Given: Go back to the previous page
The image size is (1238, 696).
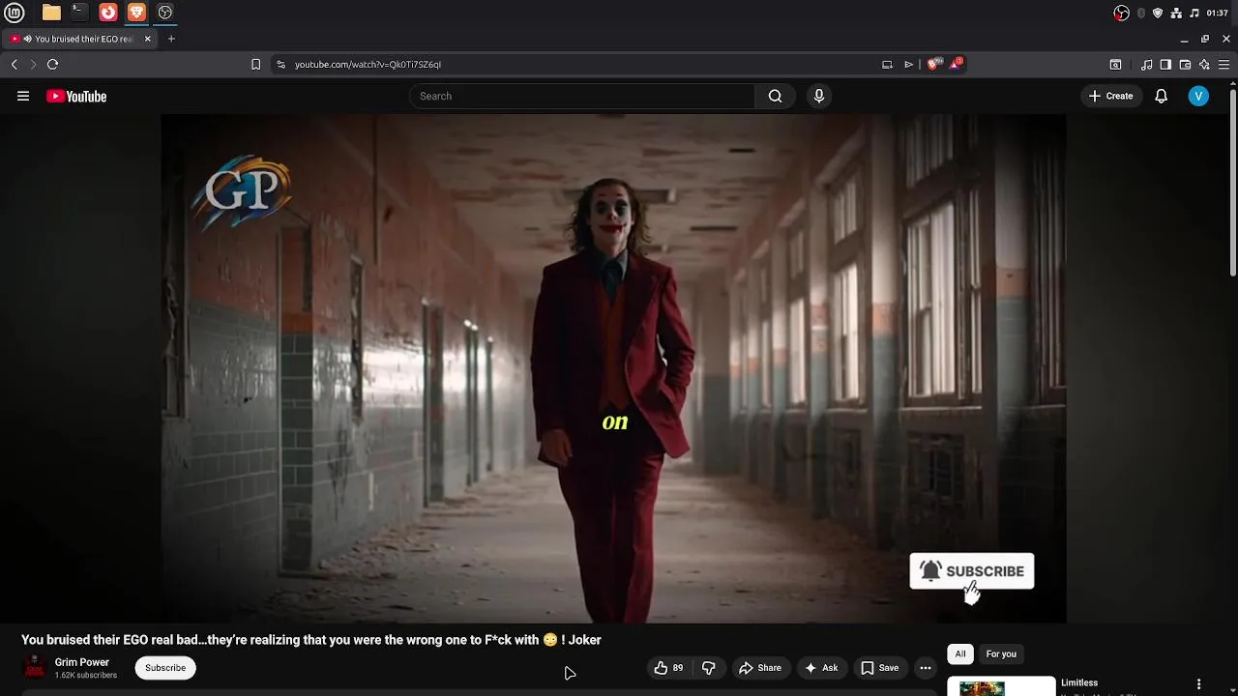Looking at the screenshot, I should pyautogui.click(x=15, y=64).
